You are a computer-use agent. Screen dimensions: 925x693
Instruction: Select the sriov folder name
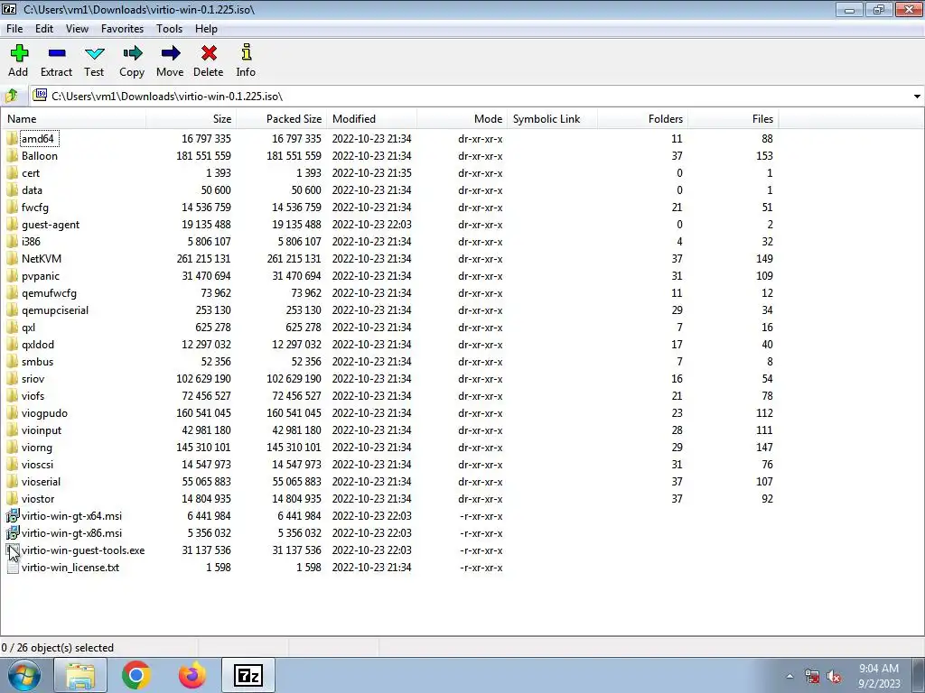tap(33, 378)
